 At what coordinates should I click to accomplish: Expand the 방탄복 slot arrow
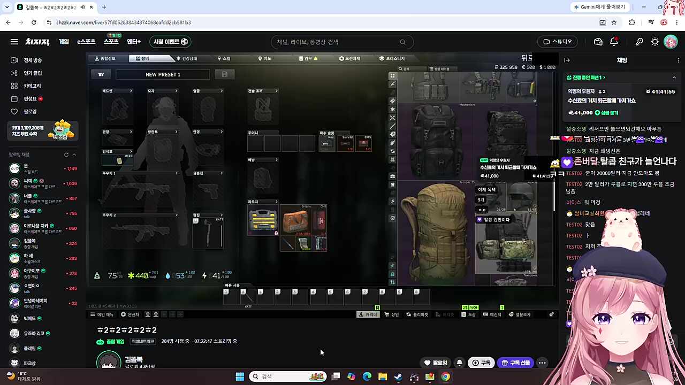176,132
